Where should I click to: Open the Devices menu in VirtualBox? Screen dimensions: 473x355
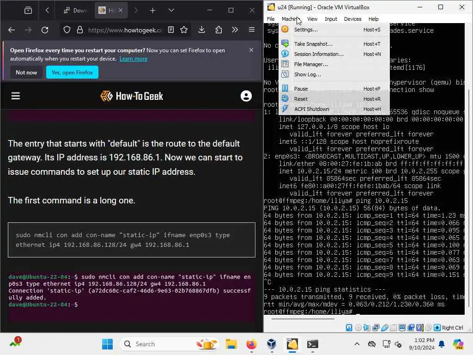pyautogui.click(x=352, y=18)
